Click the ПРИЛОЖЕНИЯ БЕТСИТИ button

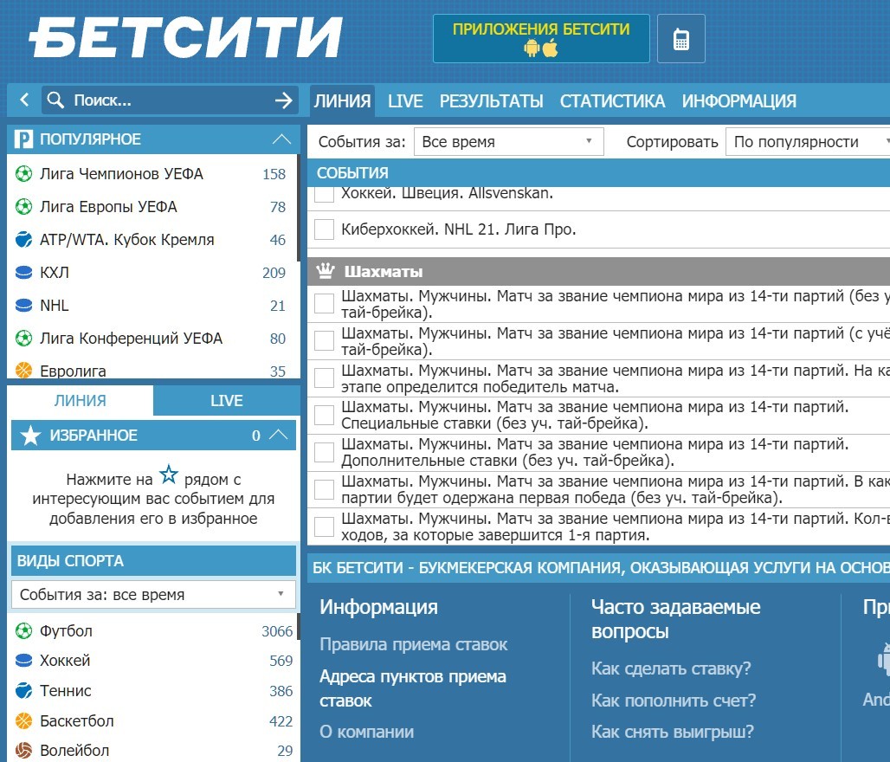tap(541, 39)
